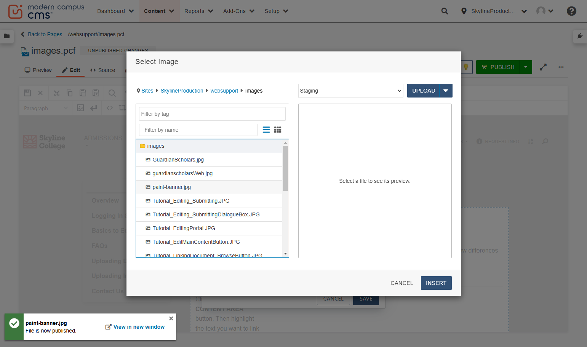Open the gadgets plug sidebar
Screen dimensions: 587x347
click(580, 36)
